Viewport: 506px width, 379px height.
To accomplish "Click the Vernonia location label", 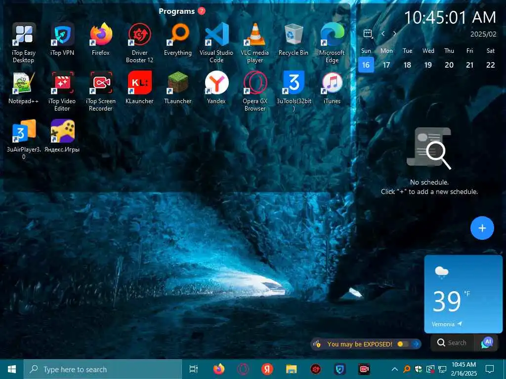I will coord(443,324).
